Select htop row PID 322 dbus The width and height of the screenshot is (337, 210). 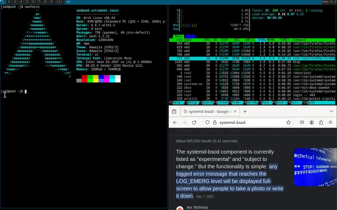[x=252, y=88]
